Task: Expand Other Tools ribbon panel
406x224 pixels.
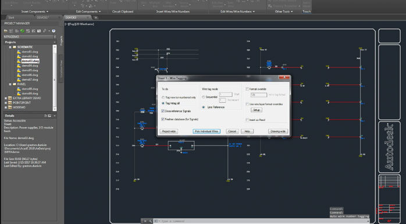Action: (283, 12)
